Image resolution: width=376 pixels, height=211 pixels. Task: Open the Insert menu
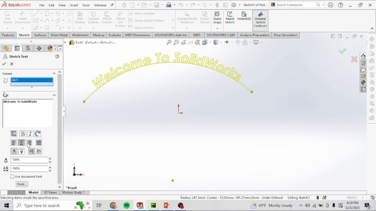[74, 5]
